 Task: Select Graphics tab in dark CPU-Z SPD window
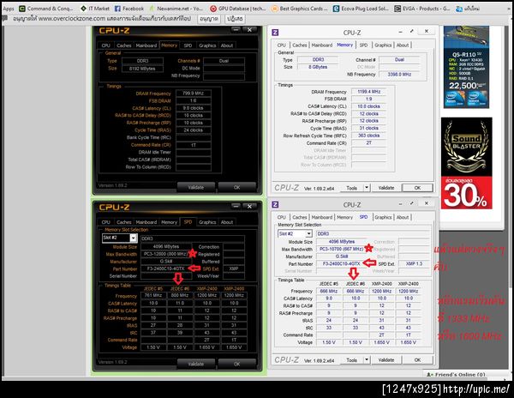click(207, 222)
